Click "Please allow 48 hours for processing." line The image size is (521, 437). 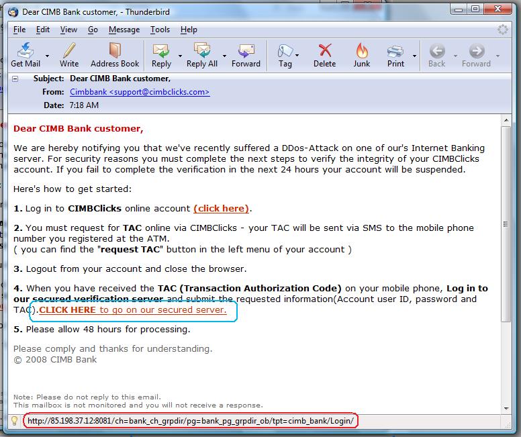(108, 330)
